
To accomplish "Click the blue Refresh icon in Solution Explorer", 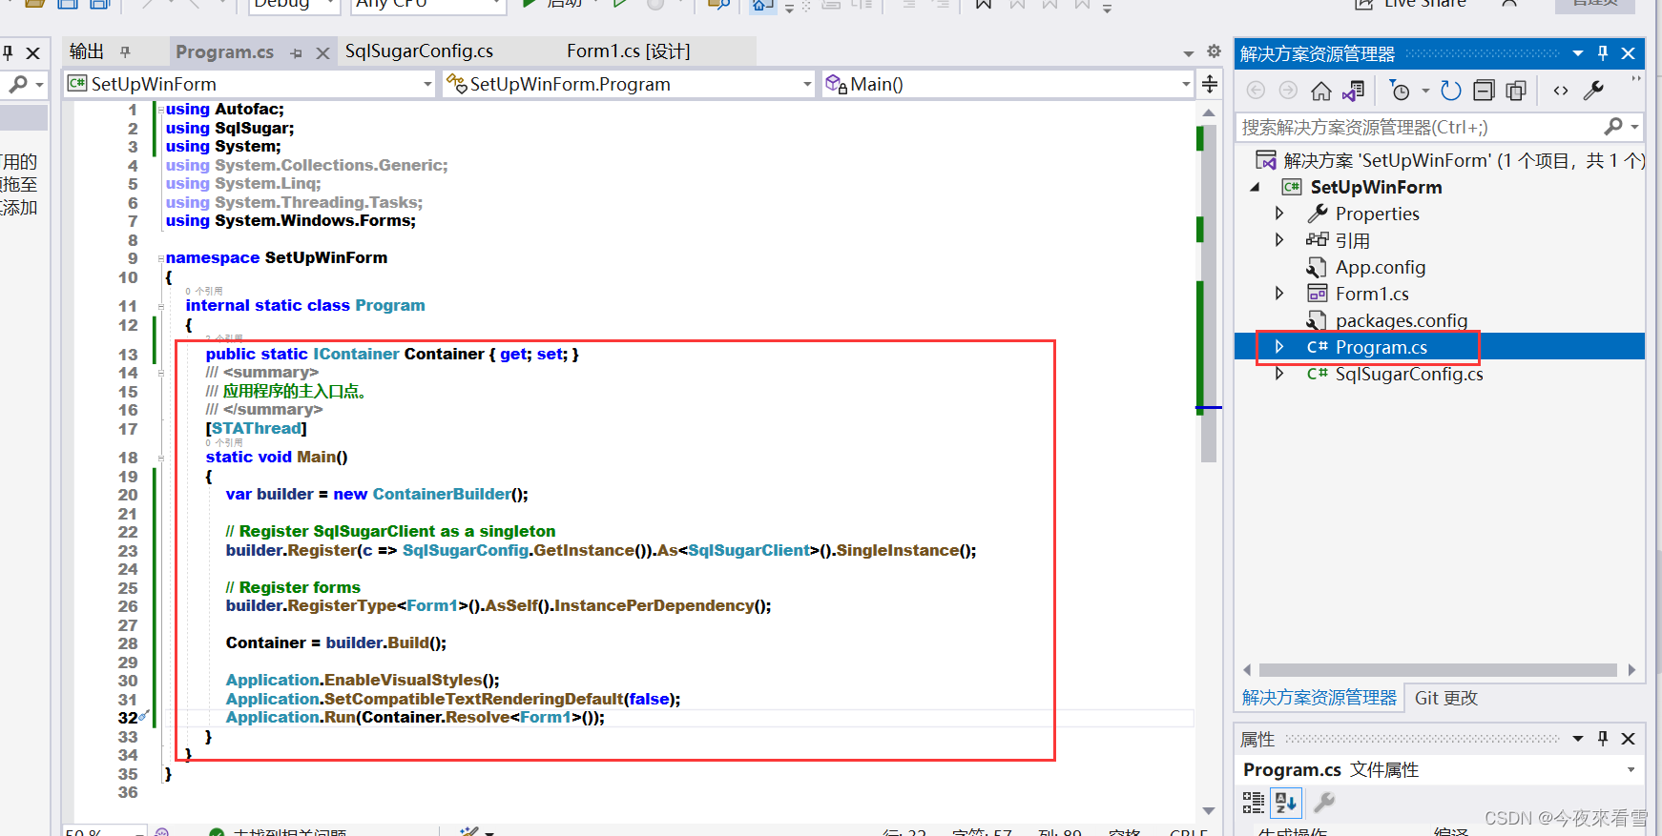I will click(x=1450, y=91).
